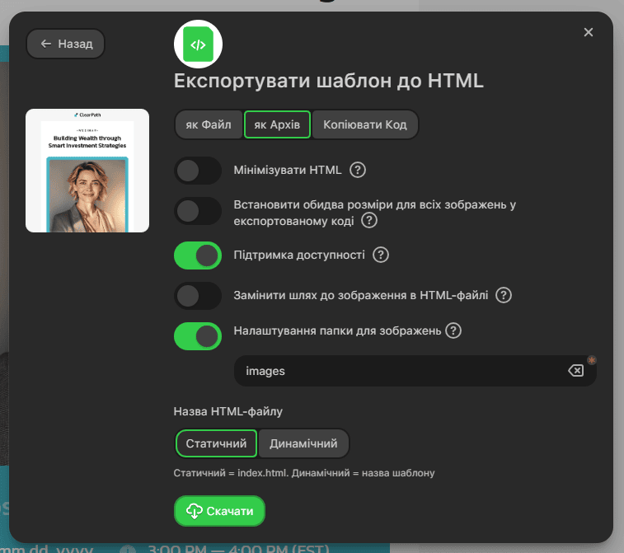The height and width of the screenshot is (553, 624).
Task: Choose 'Статичний' file name option
Action: tap(216, 443)
